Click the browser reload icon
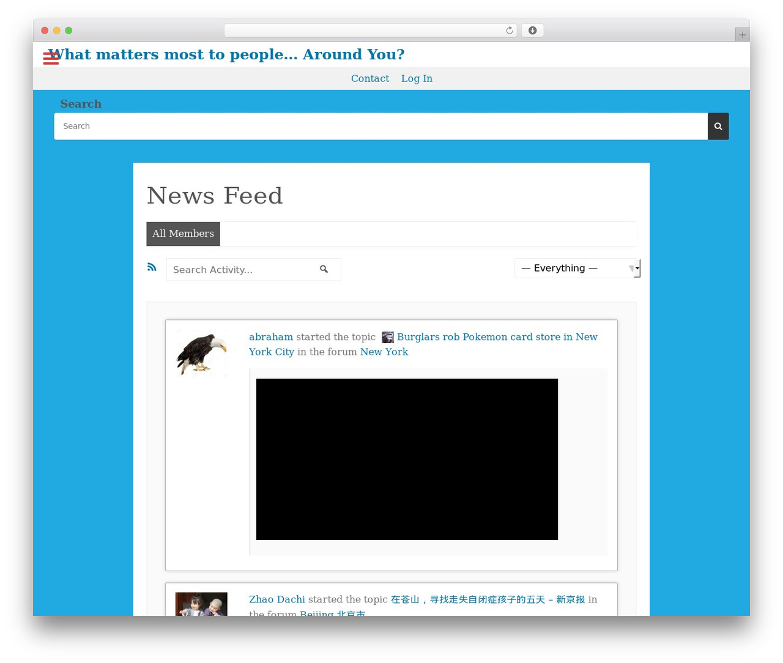The height and width of the screenshot is (663, 783). click(509, 31)
